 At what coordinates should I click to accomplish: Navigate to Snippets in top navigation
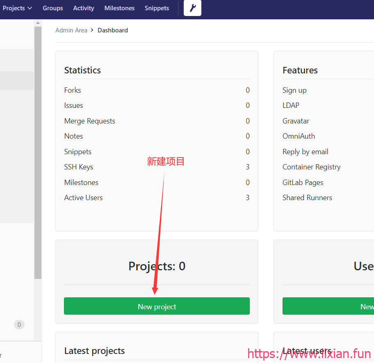pos(157,8)
